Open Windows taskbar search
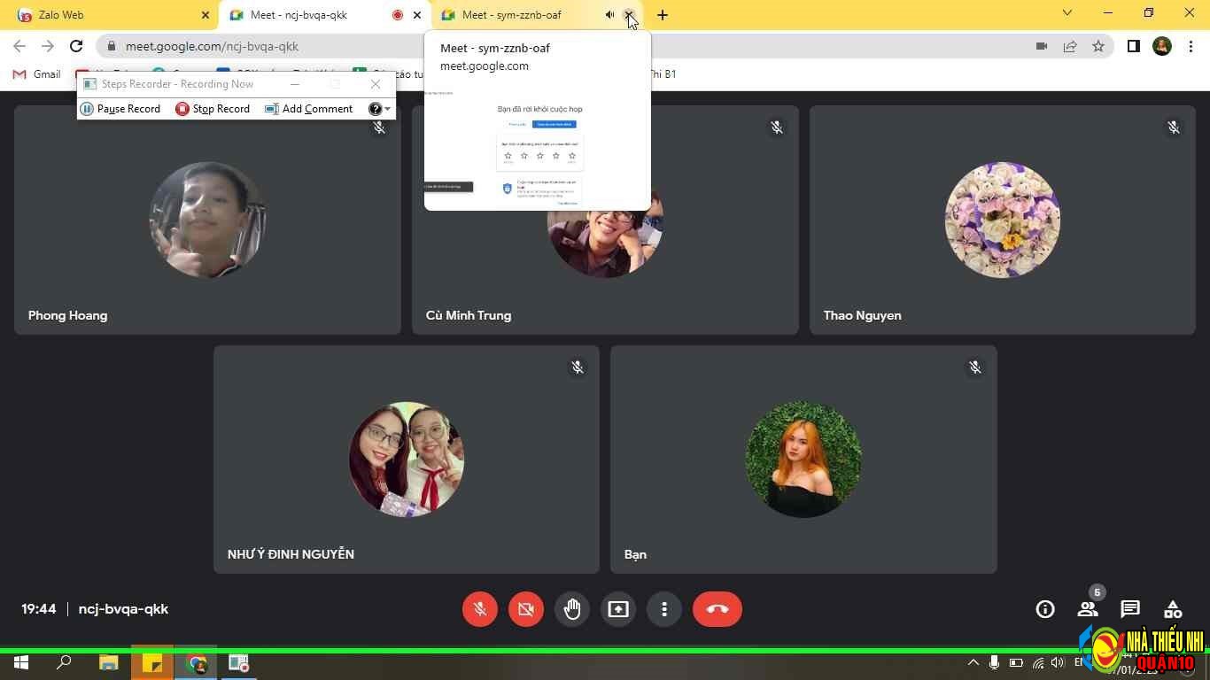This screenshot has width=1210, height=680. pyautogui.click(x=64, y=662)
